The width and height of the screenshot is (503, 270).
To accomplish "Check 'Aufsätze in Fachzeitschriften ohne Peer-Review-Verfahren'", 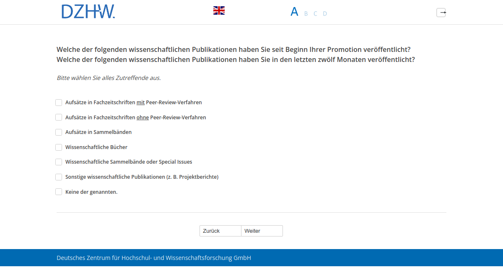I will pos(59,117).
